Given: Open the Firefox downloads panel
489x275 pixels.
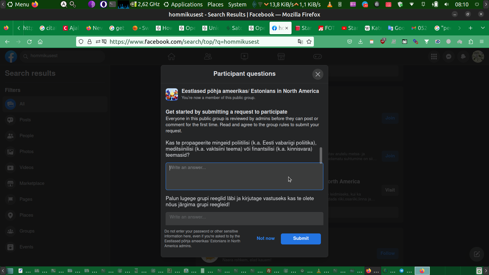Looking at the screenshot, I should click(x=361, y=42).
